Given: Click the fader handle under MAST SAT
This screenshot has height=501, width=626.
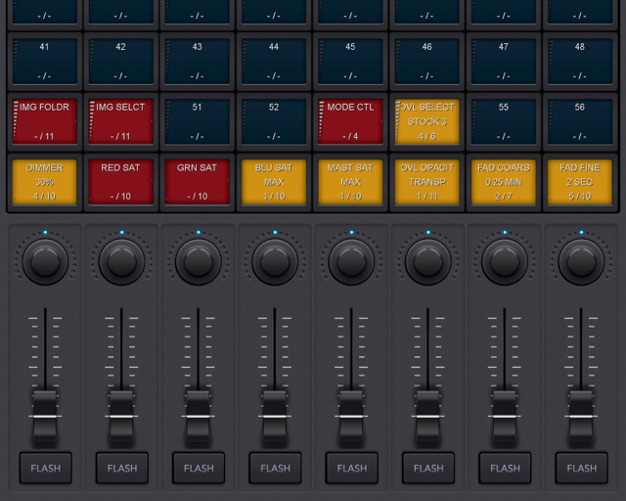Looking at the screenshot, I should pyautogui.click(x=351, y=417).
